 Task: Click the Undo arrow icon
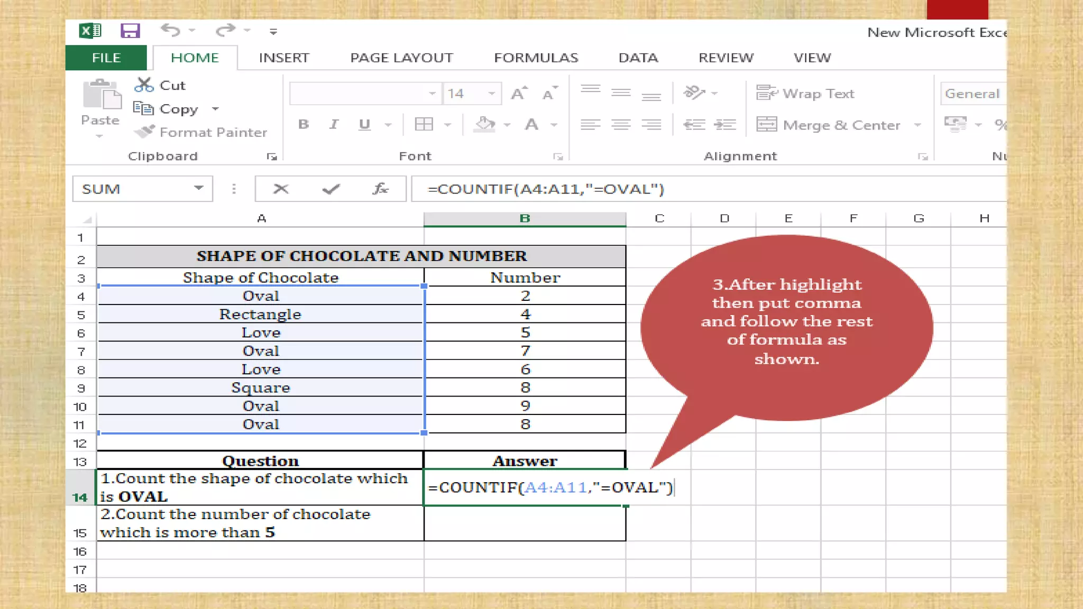[x=170, y=30]
